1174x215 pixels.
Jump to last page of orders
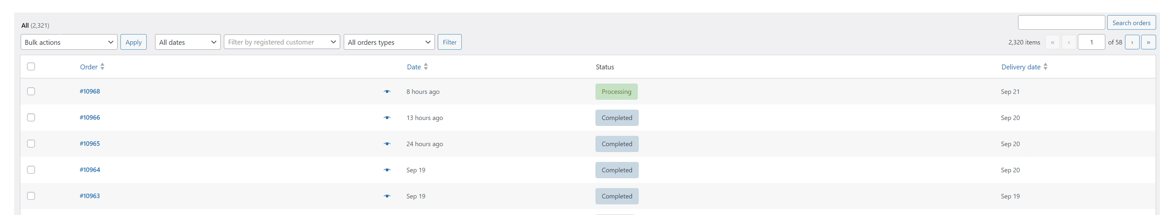click(x=1148, y=42)
